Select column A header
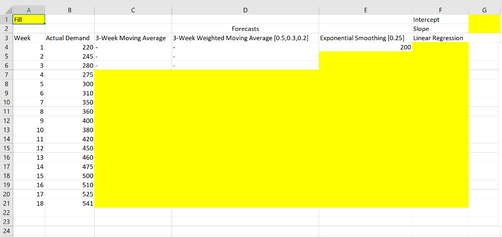This screenshot has width=502, height=237. 29,10
